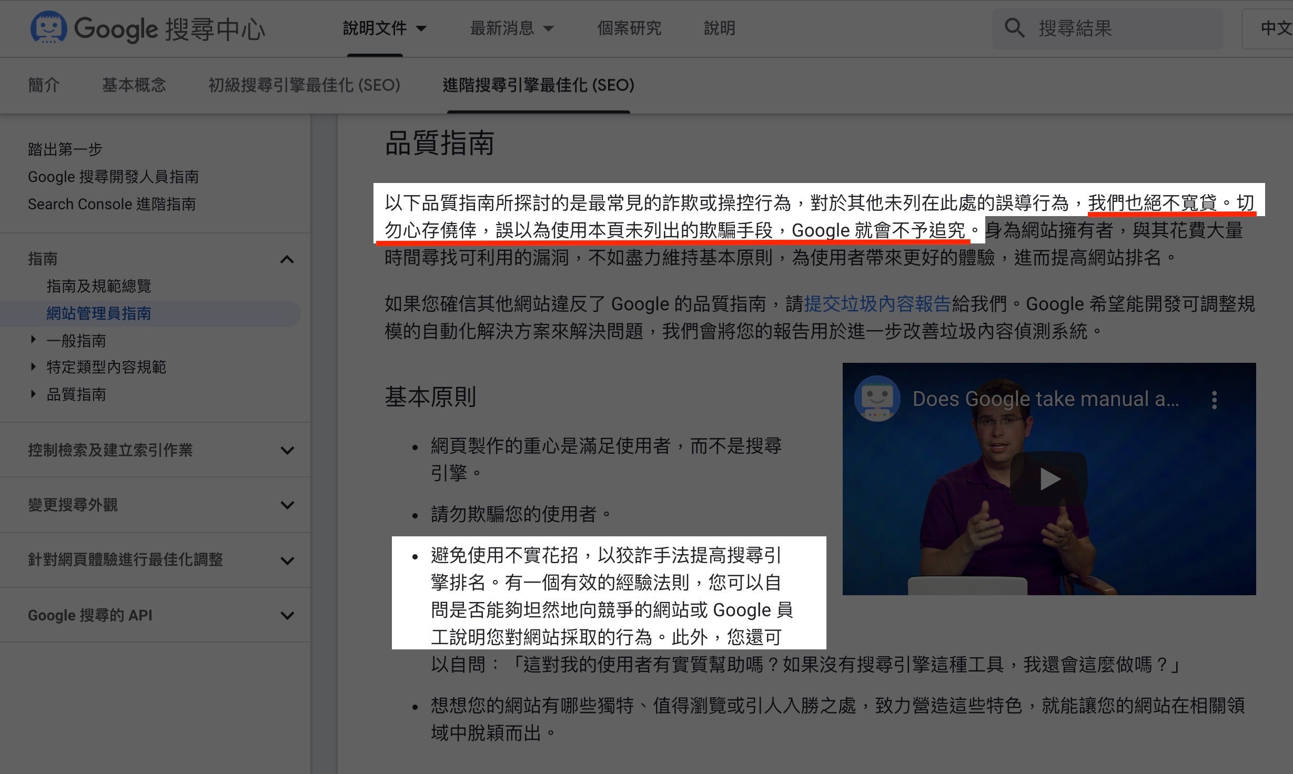Click the 基本原則 section heading
Screen dimensions: 1293x774
pyautogui.click(x=430, y=397)
